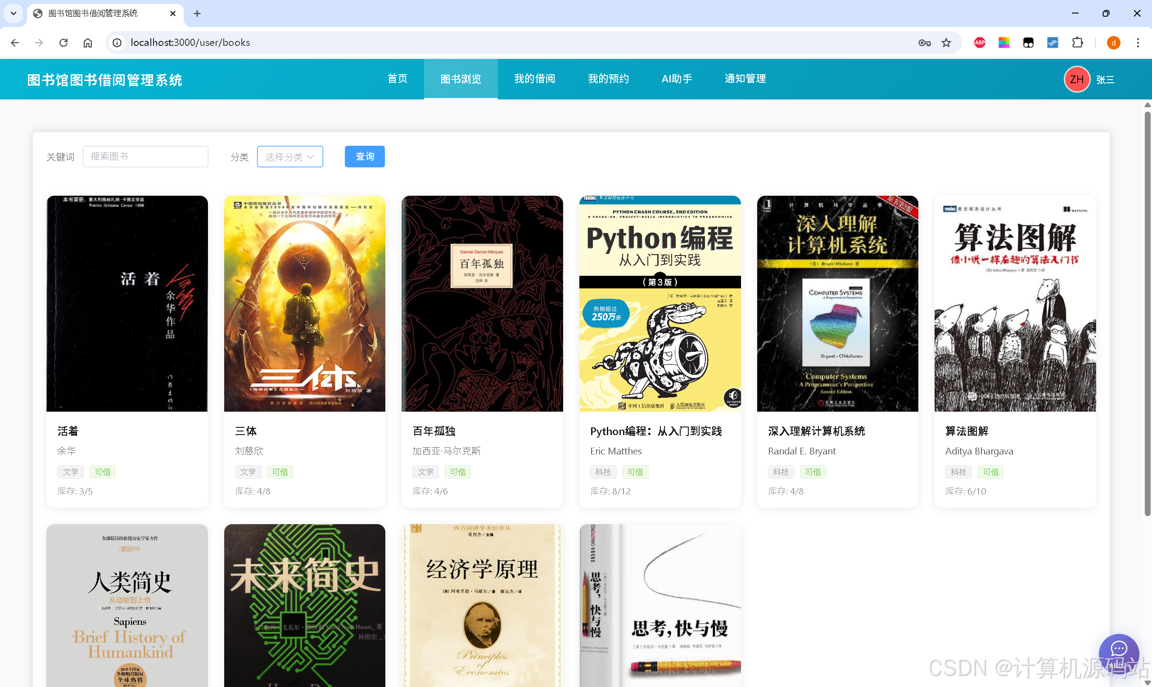Click the 三体 book title link
The image size is (1152, 687).
[x=245, y=431]
